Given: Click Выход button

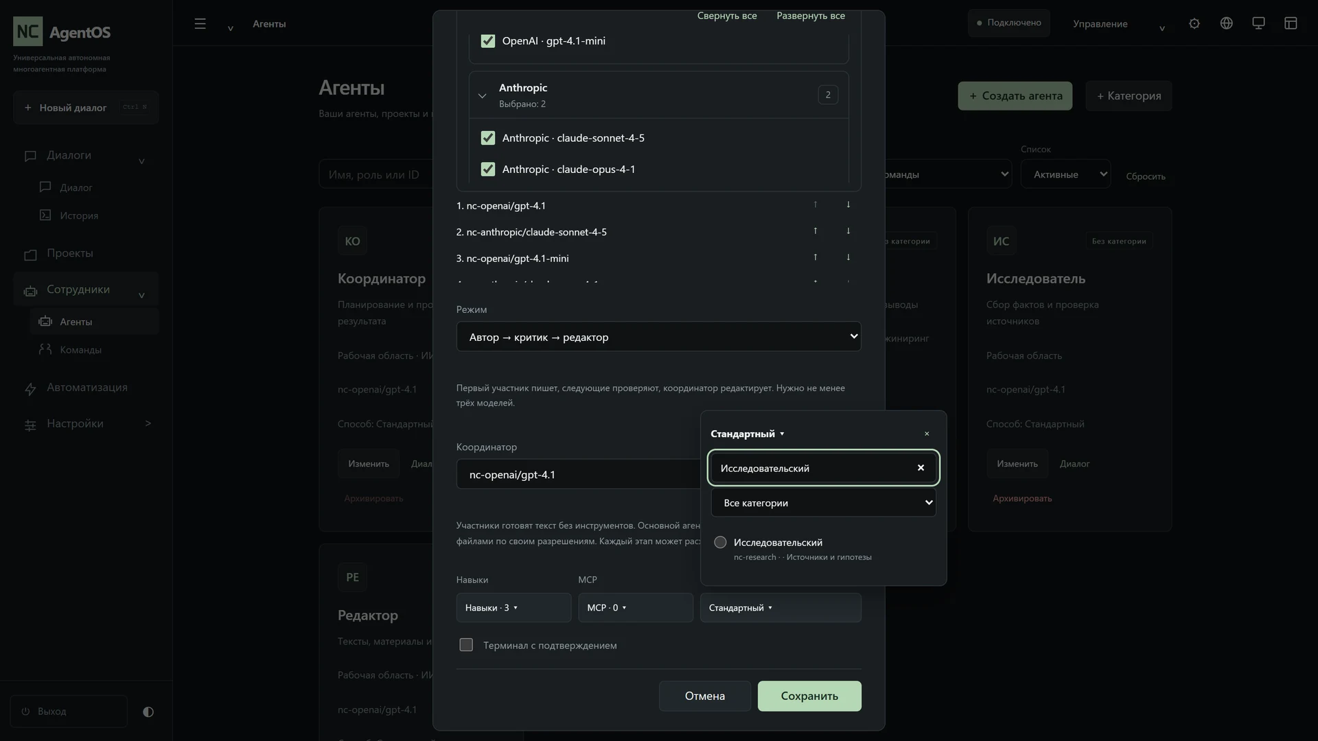Looking at the screenshot, I should point(69,711).
